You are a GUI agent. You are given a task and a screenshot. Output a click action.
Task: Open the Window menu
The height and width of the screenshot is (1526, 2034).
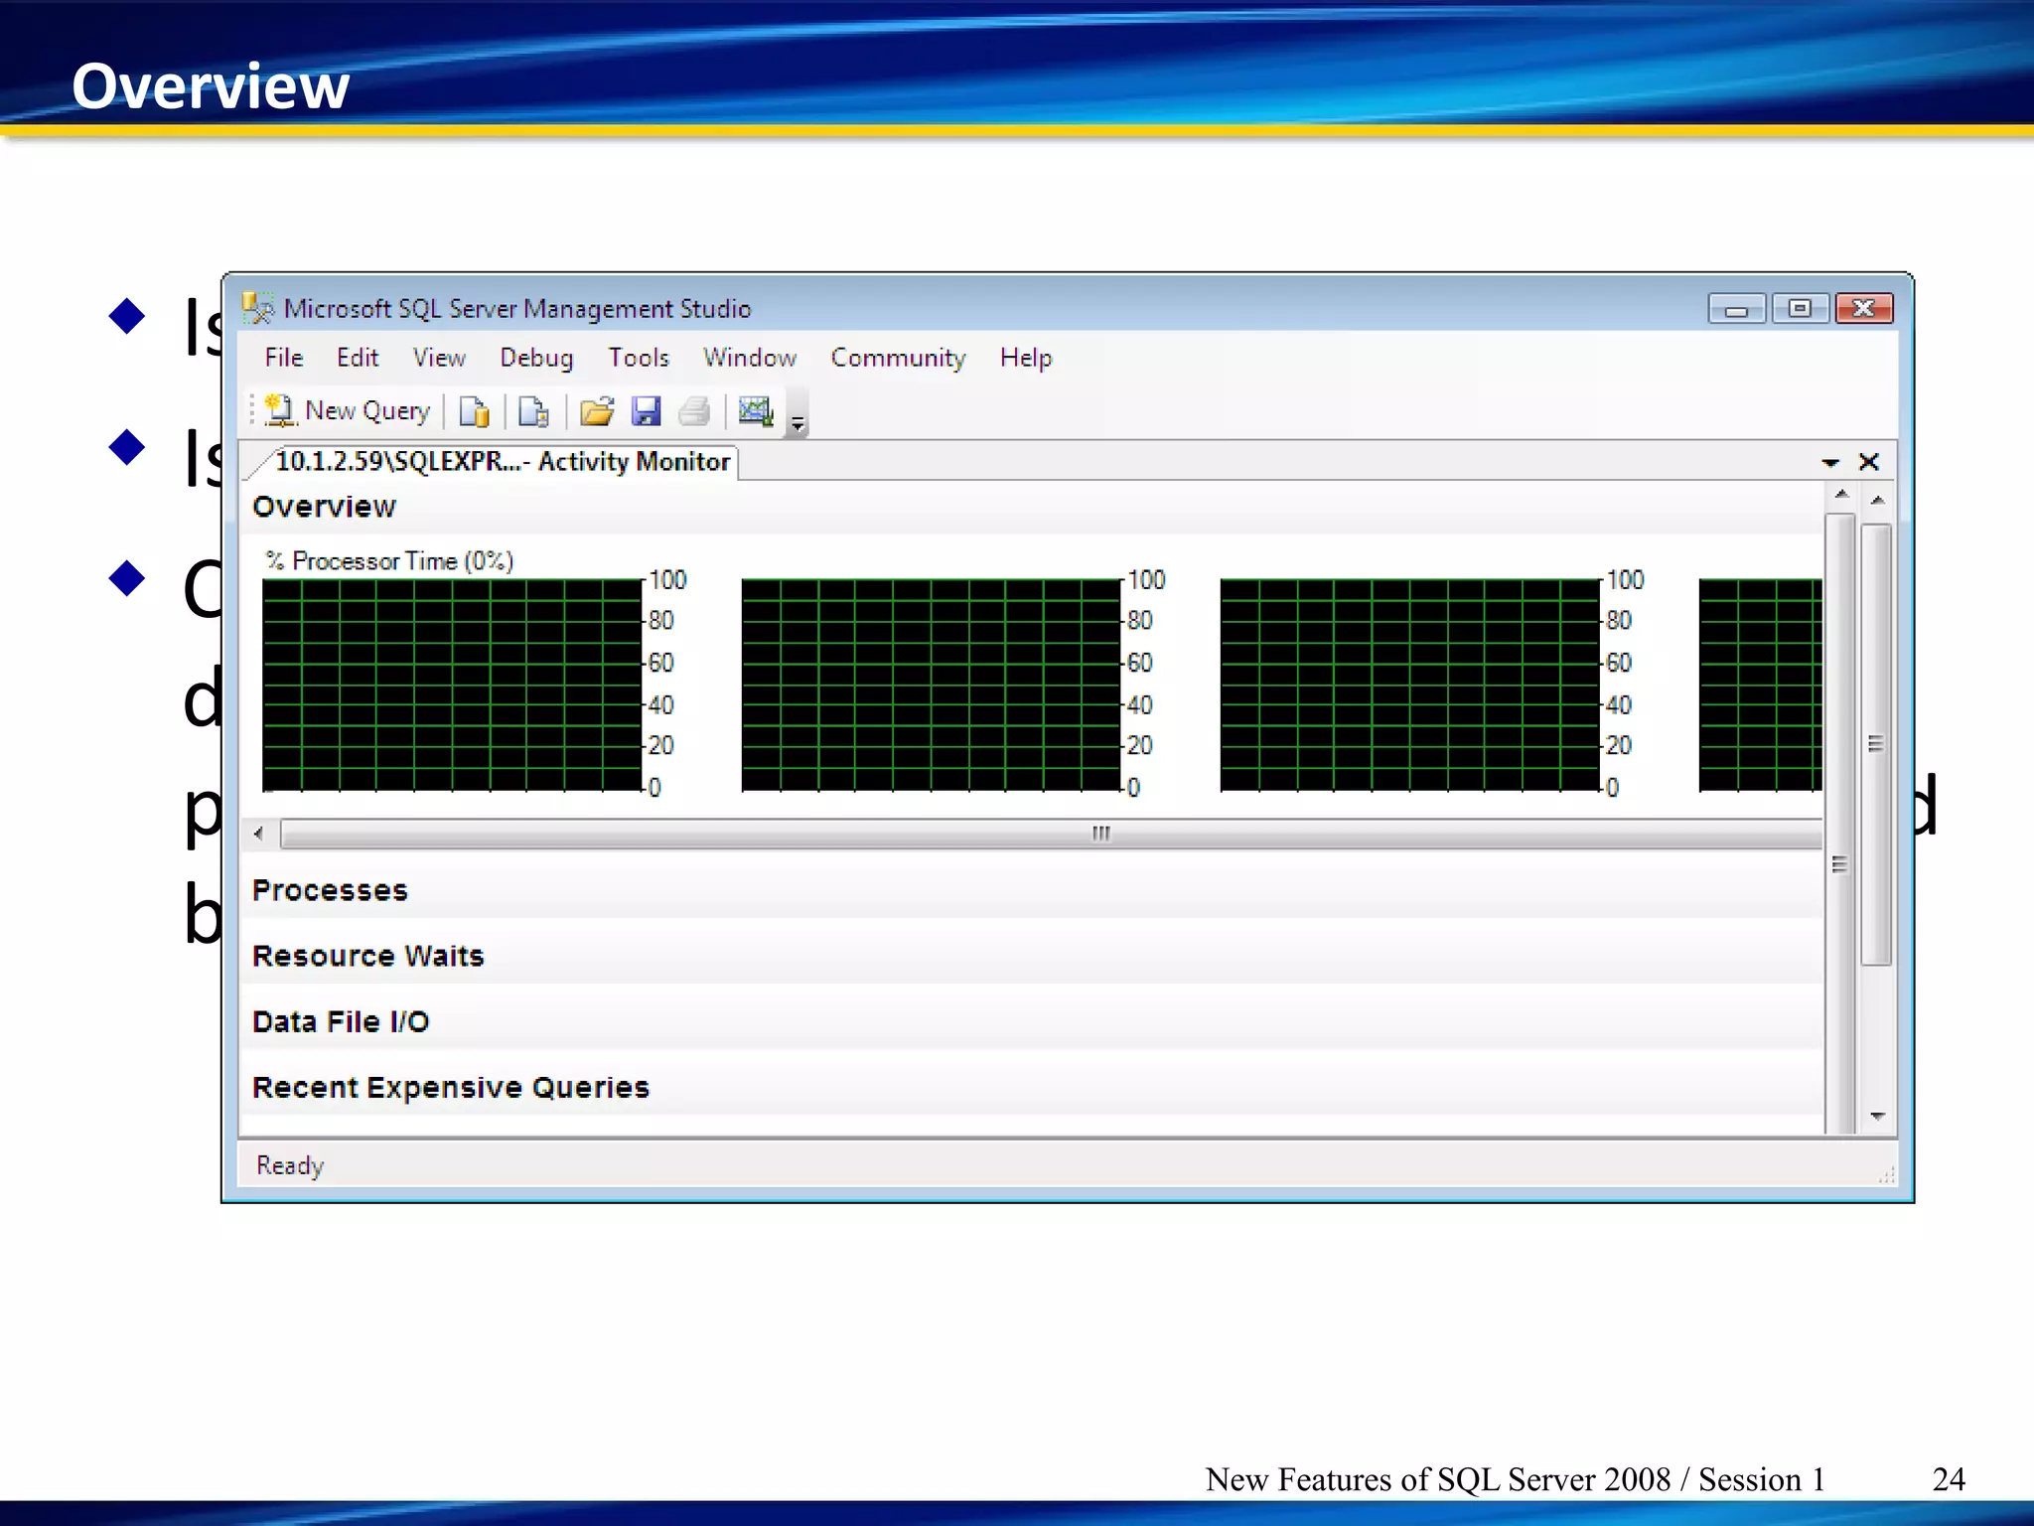tap(750, 358)
